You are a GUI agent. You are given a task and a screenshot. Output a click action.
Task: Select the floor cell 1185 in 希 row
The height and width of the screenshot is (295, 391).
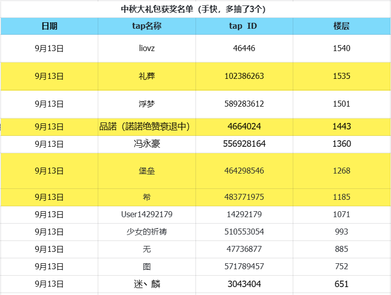[341, 197]
